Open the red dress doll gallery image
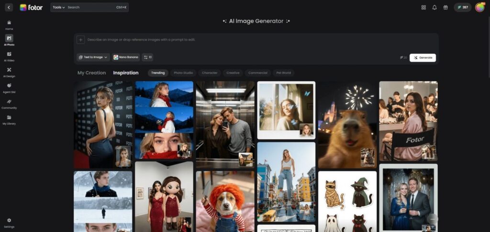The height and width of the screenshot is (232, 490). (x=164, y=197)
